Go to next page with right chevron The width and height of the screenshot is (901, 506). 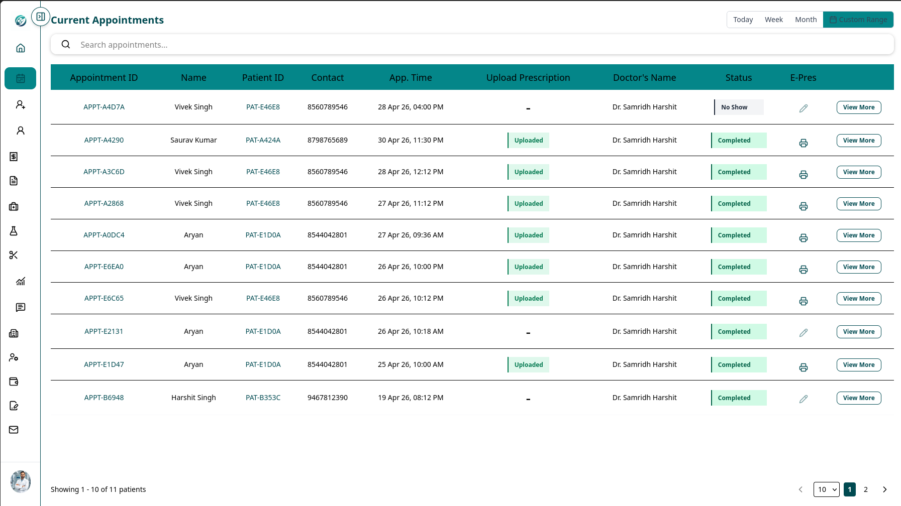point(885,489)
